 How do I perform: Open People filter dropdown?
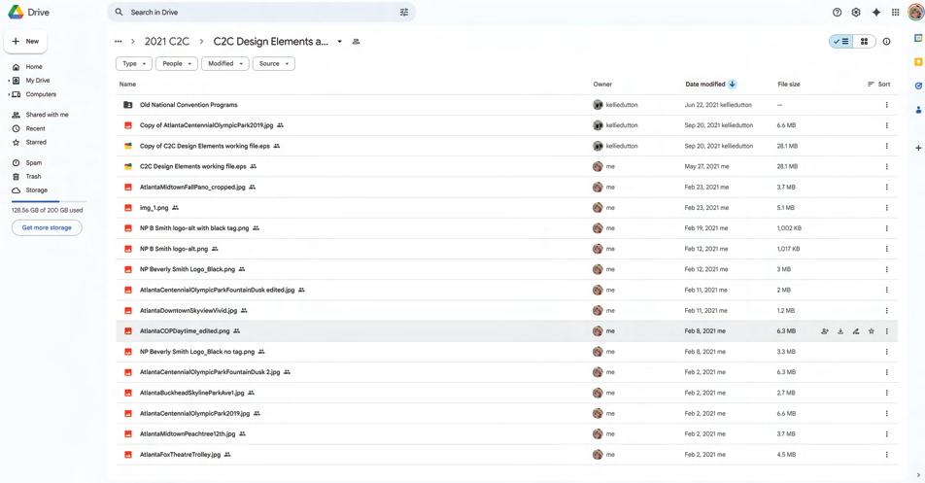click(x=177, y=64)
